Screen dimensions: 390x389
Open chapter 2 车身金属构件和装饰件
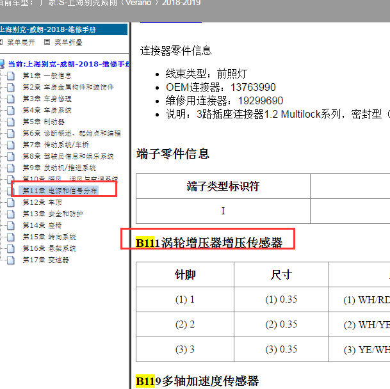(x=68, y=87)
